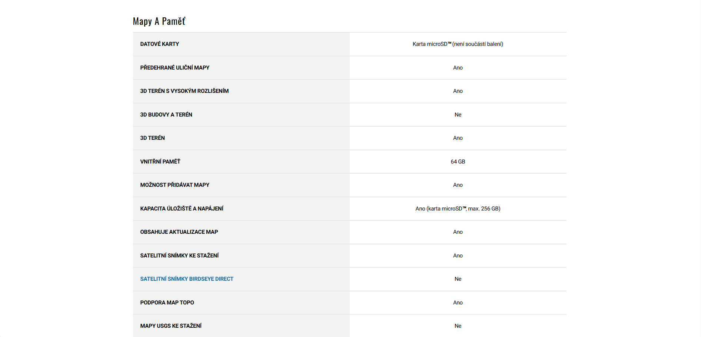Screen dimensions: 701x337
Task: Select the 64 GB memory value
Action: (x=458, y=162)
